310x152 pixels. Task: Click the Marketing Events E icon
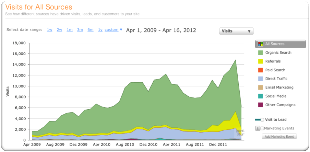pos(258,128)
